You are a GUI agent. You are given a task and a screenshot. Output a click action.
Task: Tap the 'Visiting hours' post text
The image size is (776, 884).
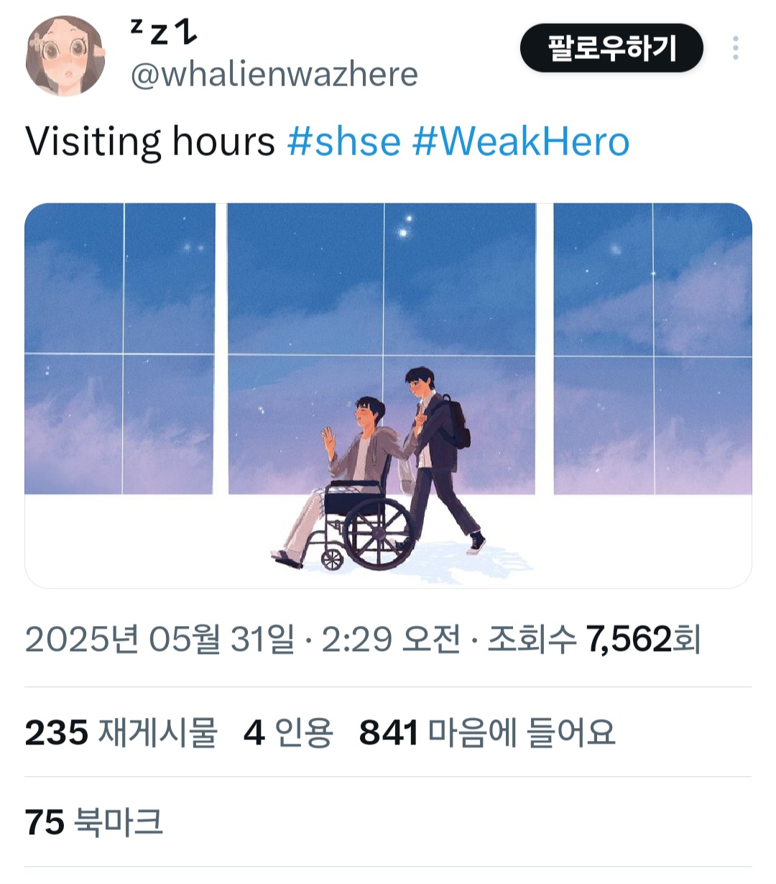click(150, 141)
